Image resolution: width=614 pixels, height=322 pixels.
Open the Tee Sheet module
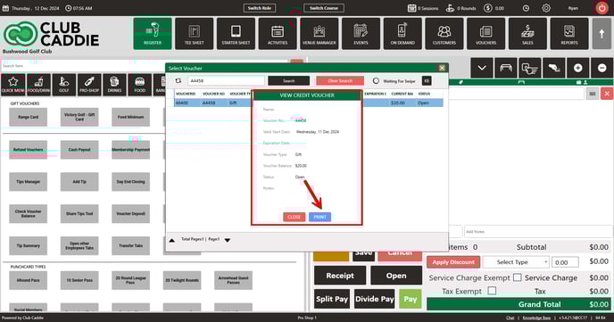195,34
